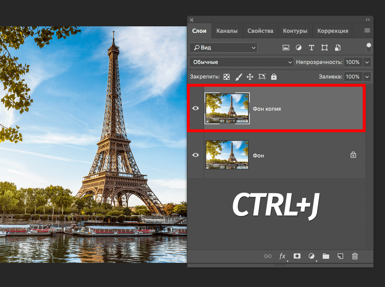Add a layer style with fx button
The height and width of the screenshot is (287, 385).
tap(282, 256)
